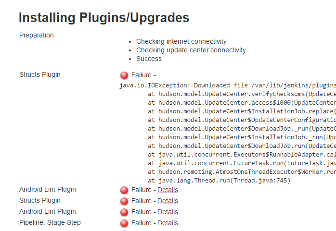Image resolution: width=336 pixels, height=231 pixels.
Task: Click the AtmostOneThreadExecutor$Worker stack trace line
Action: [x=242, y=171]
